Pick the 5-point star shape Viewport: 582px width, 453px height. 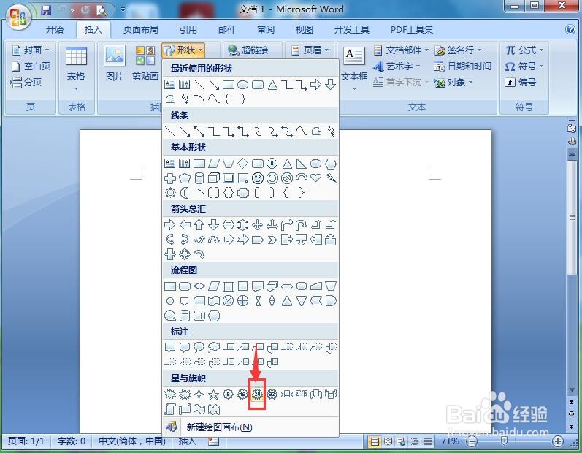pyautogui.click(x=213, y=394)
